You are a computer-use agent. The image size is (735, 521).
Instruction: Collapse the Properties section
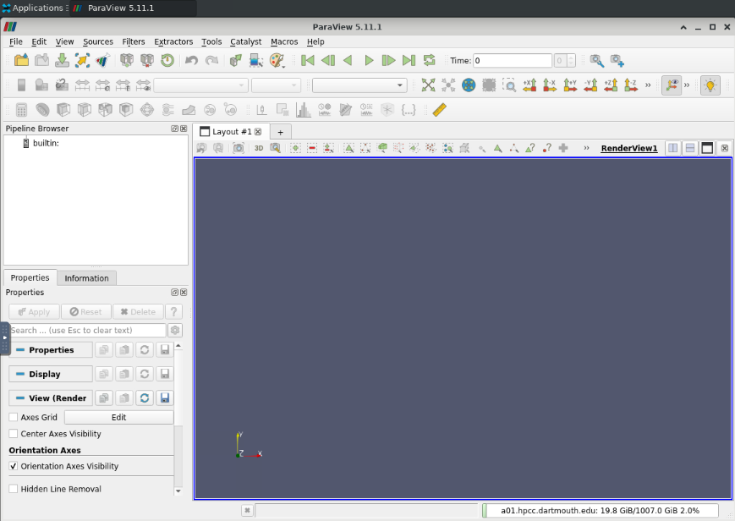(x=51, y=350)
